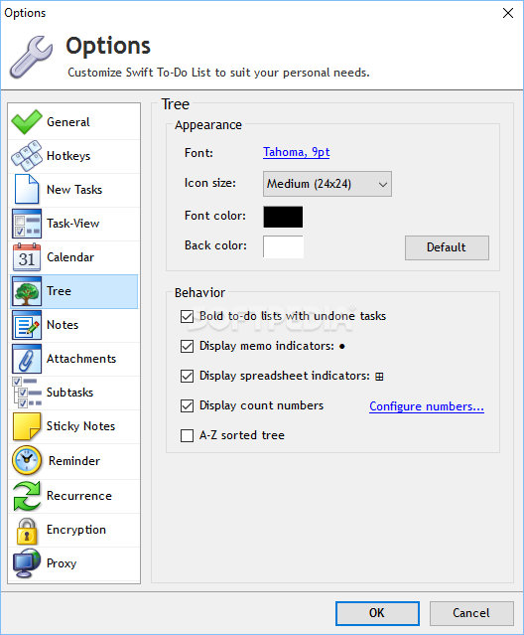Switch to the Hotkeys section
524x635 pixels.
[x=74, y=156]
